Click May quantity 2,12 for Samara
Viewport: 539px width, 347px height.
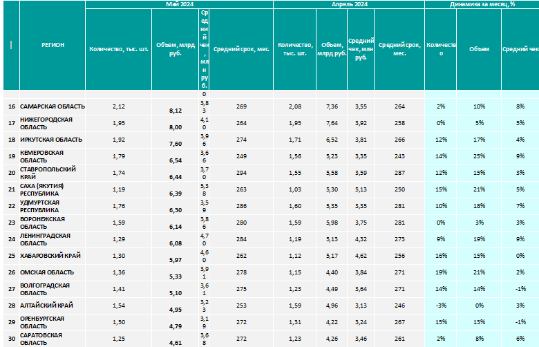(x=119, y=106)
